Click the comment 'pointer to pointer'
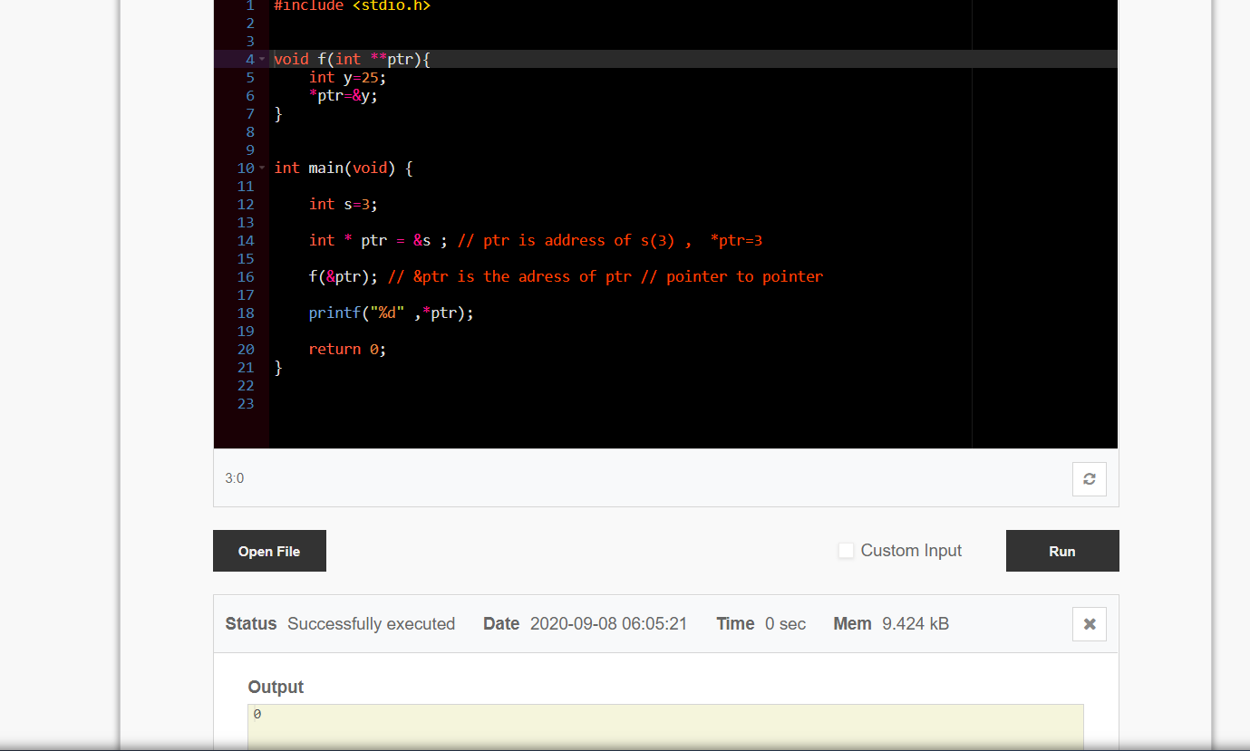 744,276
